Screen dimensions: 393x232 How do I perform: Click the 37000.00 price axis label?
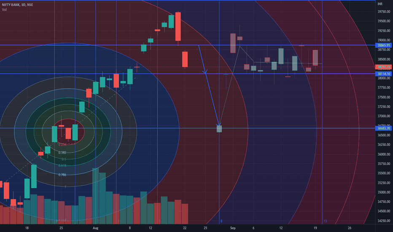coord(384,116)
